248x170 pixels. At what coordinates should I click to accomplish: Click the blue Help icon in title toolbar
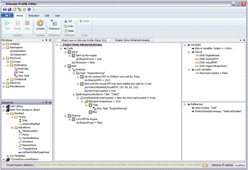pos(29,9)
